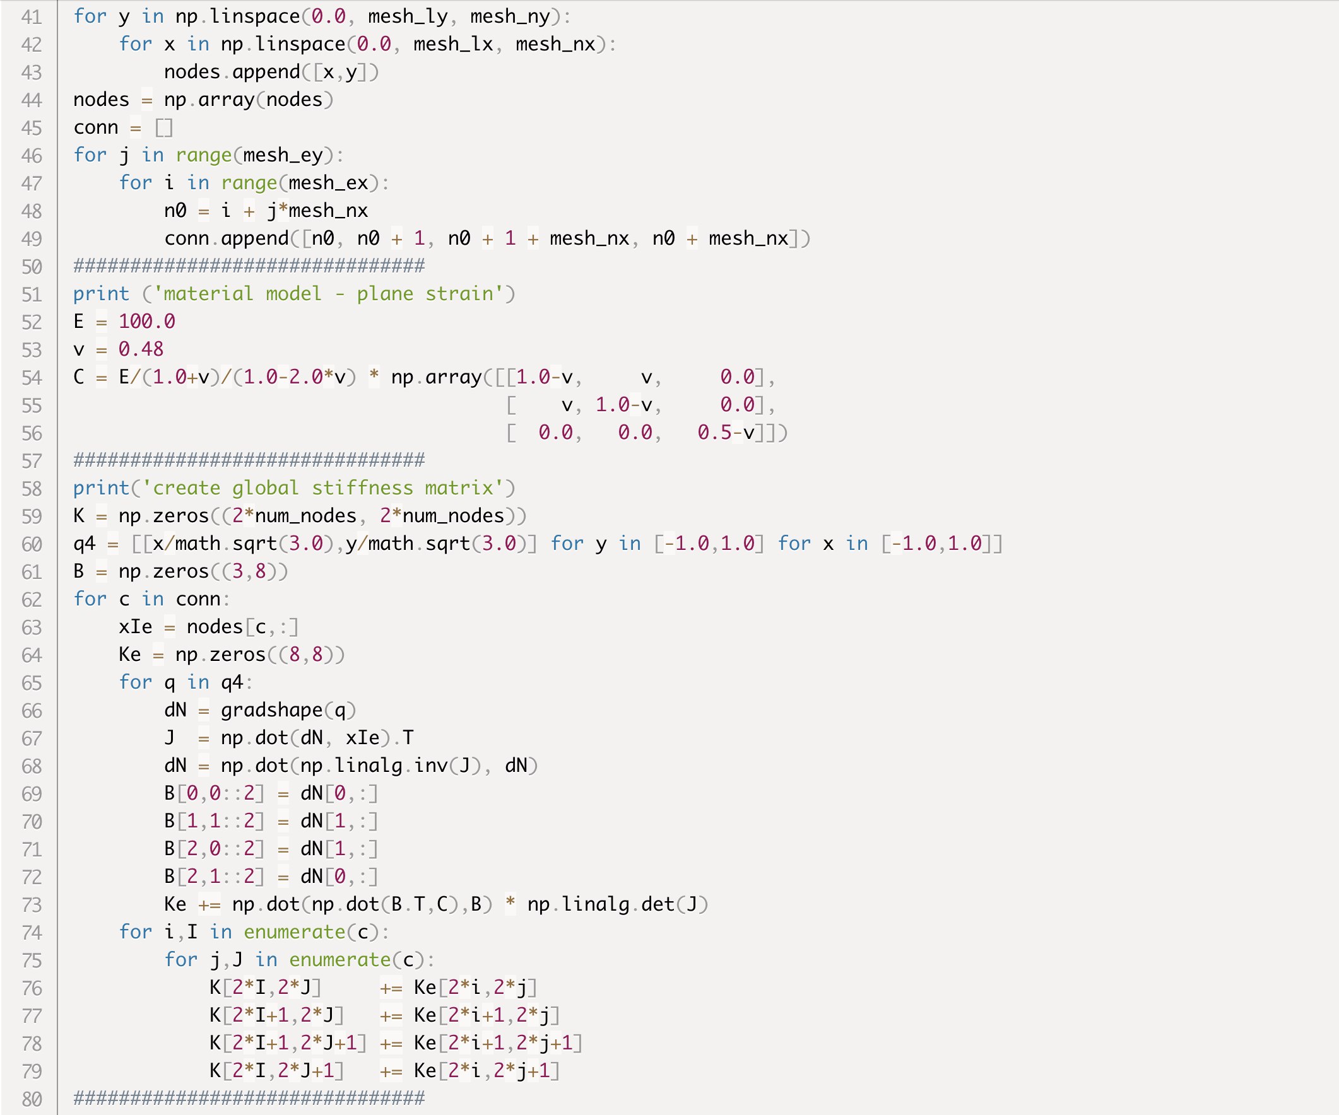Click the value 0.48 assigned to v

tap(141, 349)
